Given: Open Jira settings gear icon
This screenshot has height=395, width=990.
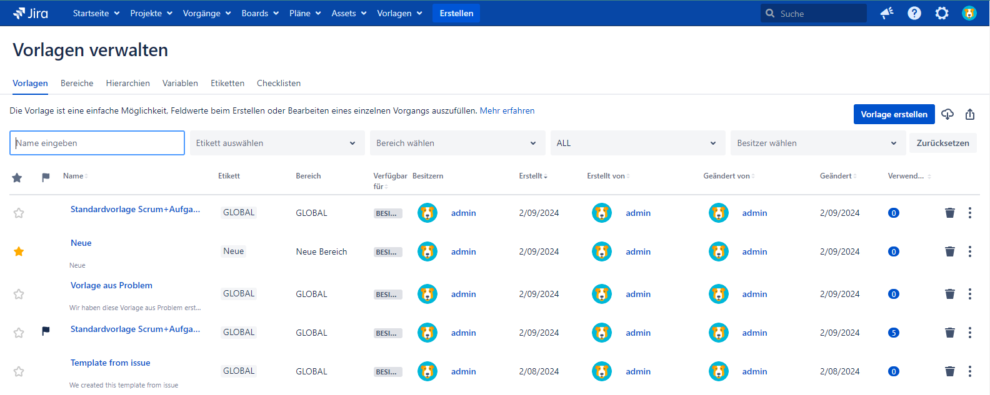Looking at the screenshot, I should coord(941,13).
